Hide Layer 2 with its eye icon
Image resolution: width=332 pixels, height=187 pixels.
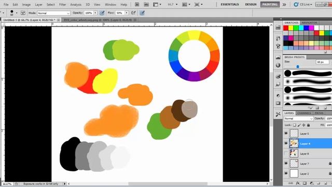286,173
